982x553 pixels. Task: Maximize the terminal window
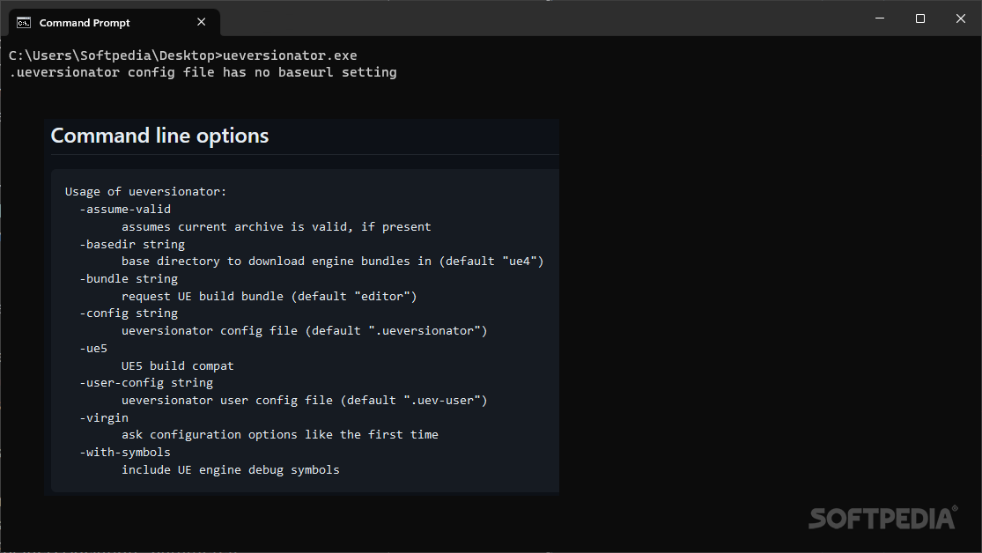click(920, 18)
